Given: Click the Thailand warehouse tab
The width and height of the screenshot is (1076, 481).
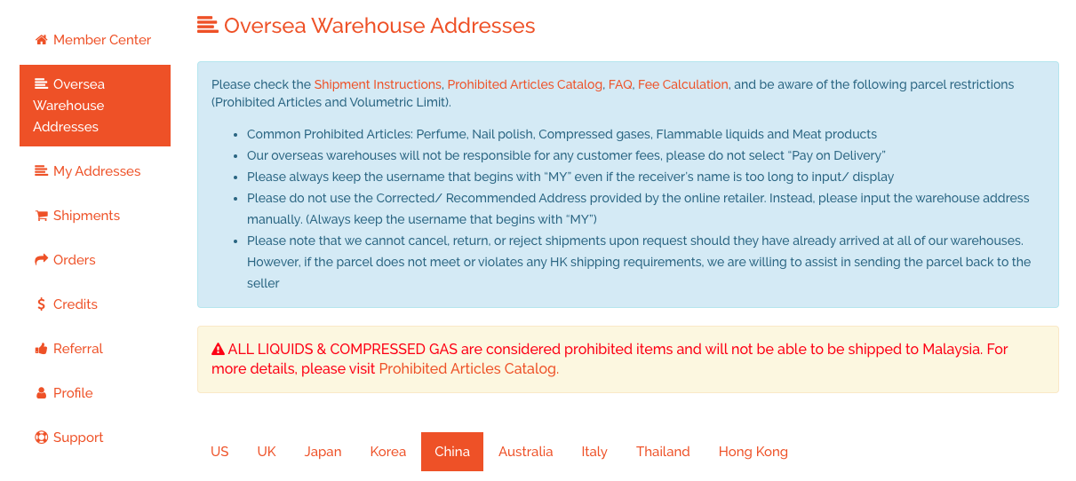Looking at the screenshot, I should click(663, 452).
